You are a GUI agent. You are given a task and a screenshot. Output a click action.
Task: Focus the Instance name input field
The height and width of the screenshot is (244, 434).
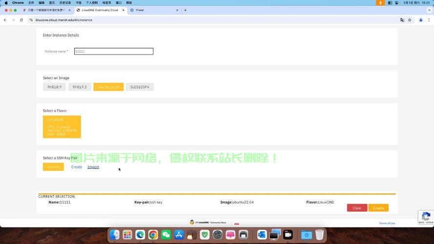113,51
